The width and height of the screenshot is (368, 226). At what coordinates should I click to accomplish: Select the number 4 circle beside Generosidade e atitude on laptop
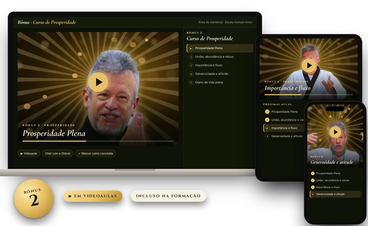[191, 74]
